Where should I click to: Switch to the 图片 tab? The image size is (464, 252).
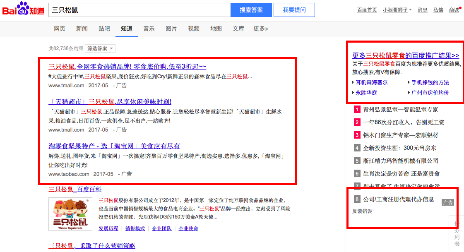(171, 29)
